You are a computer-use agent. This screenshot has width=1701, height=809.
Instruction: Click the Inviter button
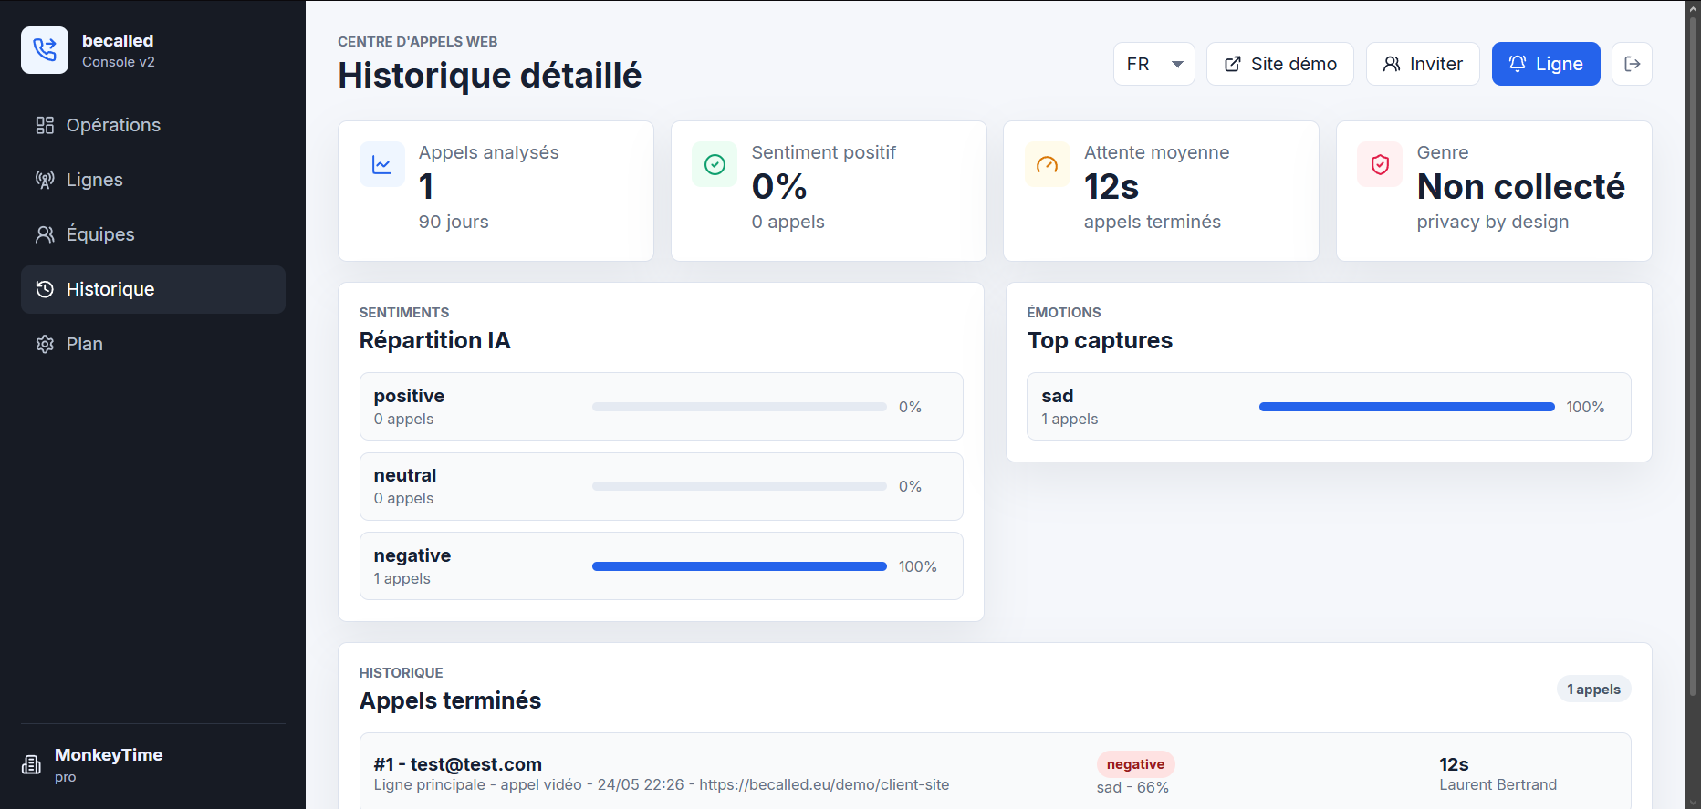[1423, 64]
